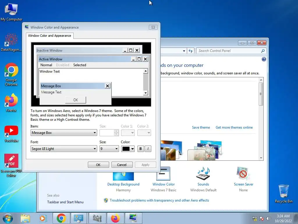Image resolution: width=298 pixels, height=224 pixels.
Task: Click Save theme link
Action: (201, 127)
